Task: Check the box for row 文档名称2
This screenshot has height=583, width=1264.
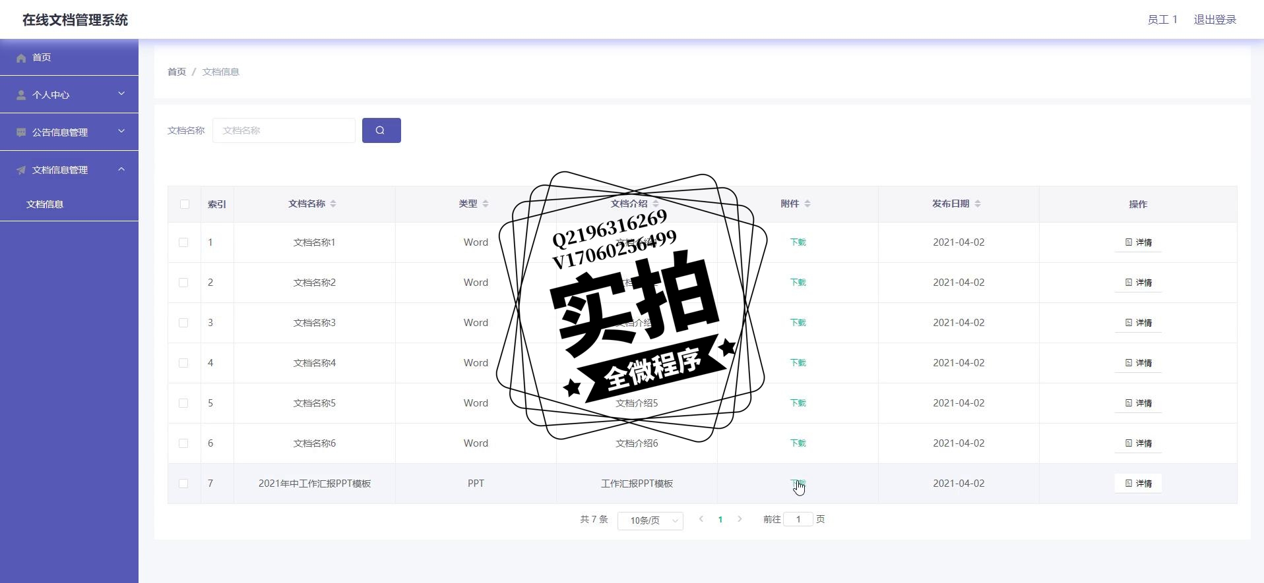Action: pyautogui.click(x=183, y=283)
